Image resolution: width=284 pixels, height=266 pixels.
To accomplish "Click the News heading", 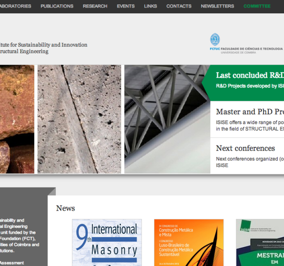I will (65, 208).
